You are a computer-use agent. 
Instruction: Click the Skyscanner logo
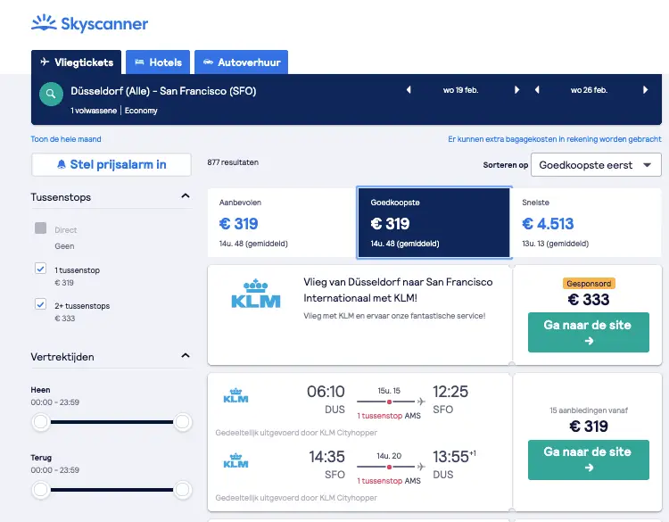[89, 23]
